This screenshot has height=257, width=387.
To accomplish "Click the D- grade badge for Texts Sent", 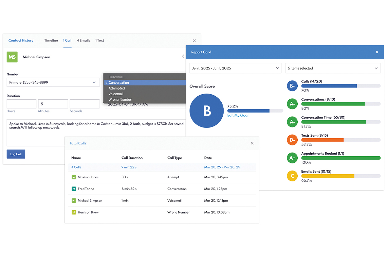I will 292,140.
